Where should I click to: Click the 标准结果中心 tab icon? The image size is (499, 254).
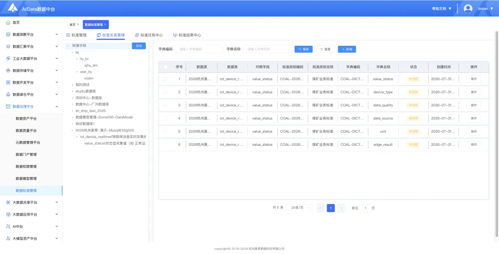(x=175, y=35)
